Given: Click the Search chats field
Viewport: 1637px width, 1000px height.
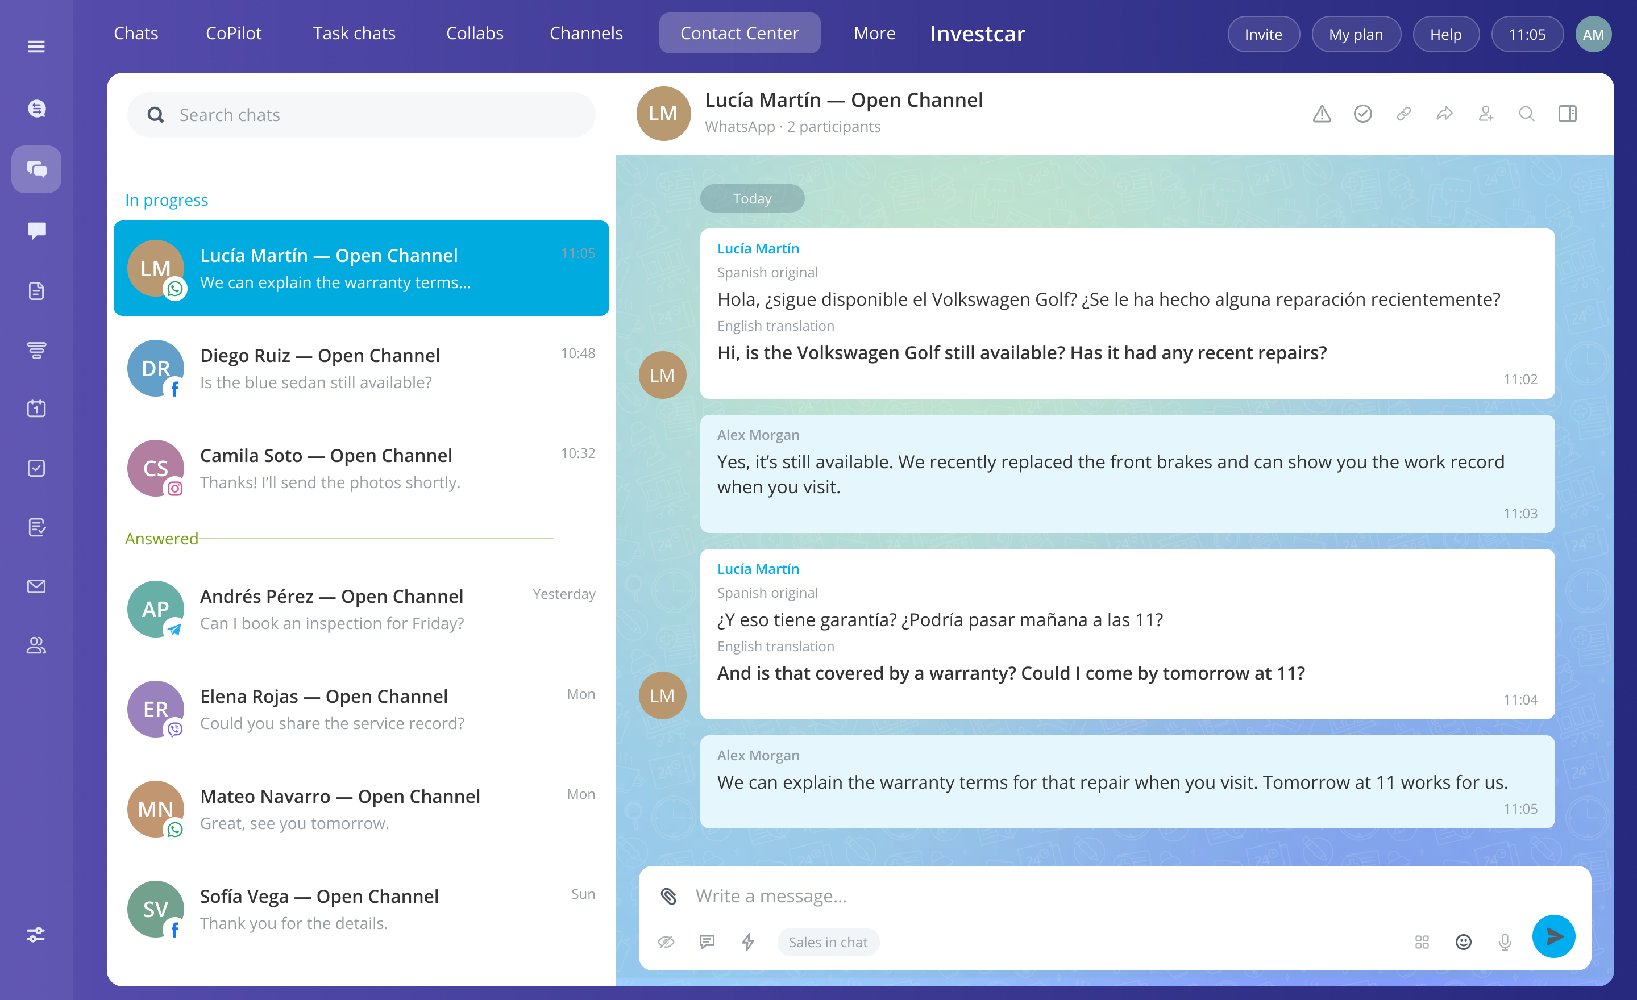Looking at the screenshot, I should pyautogui.click(x=361, y=115).
